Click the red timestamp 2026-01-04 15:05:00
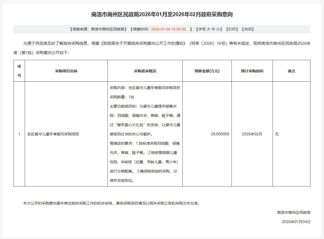This screenshot has height=239, width=324. click(168, 29)
